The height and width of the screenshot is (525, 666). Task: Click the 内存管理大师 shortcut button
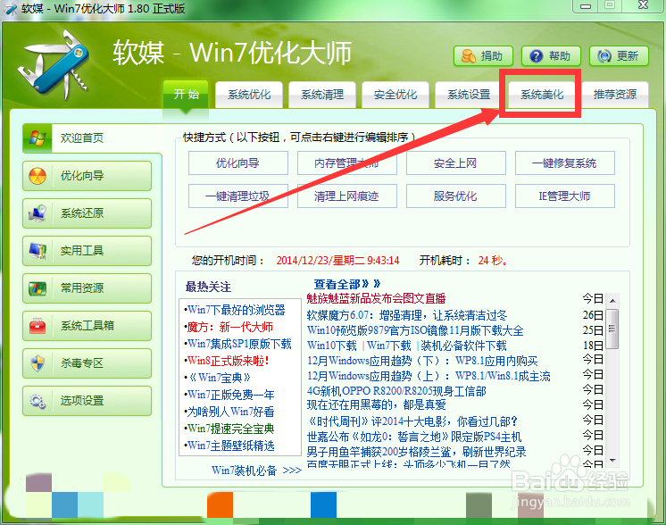click(347, 163)
